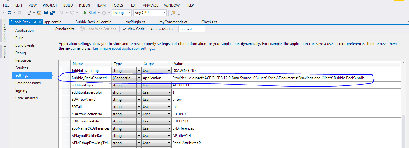Save the current file with the floppy icon

(x=46, y=13)
